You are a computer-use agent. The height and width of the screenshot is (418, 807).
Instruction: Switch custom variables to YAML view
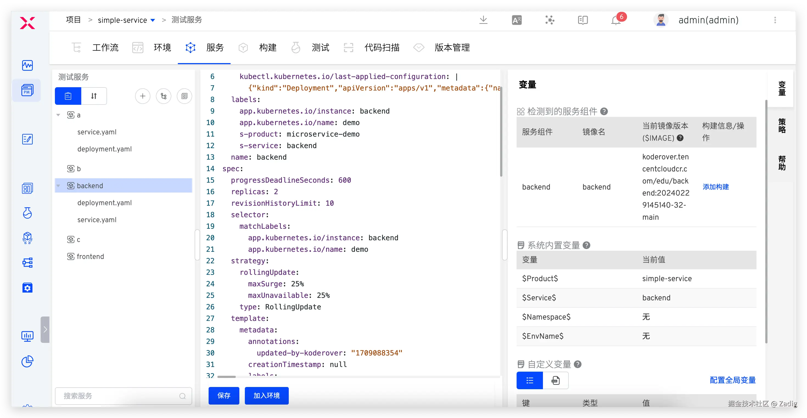pos(556,380)
